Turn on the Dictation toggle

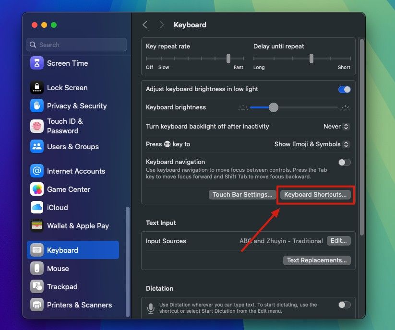345,305
